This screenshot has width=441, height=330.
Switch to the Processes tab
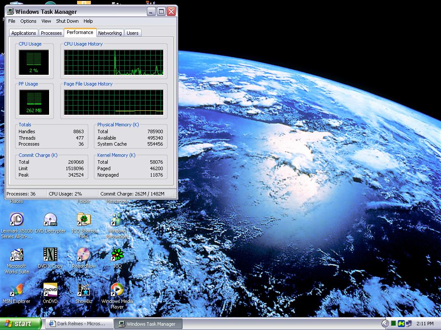[x=51, y=33]
